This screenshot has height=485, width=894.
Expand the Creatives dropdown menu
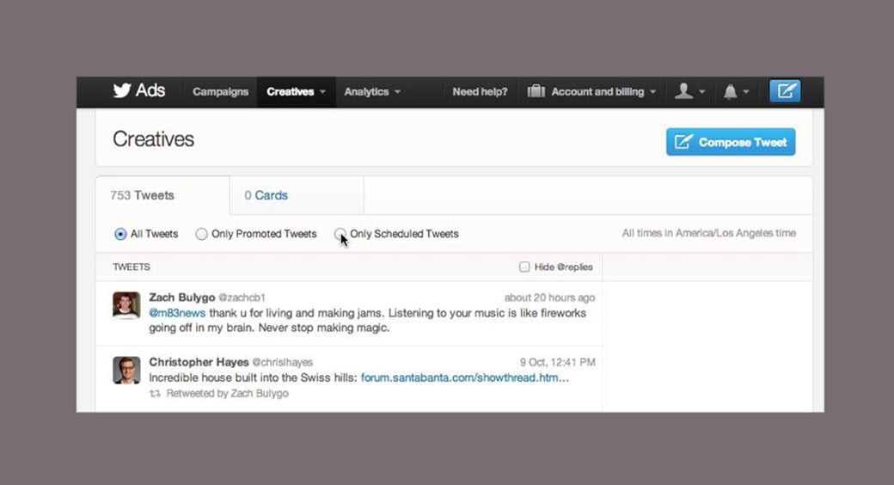click(296, 92)
